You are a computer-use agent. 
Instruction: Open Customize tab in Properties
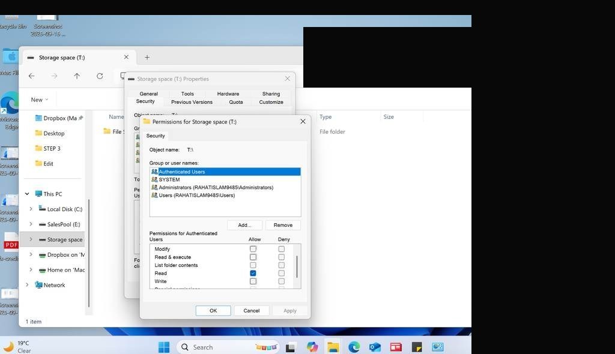tap(271, 102)
